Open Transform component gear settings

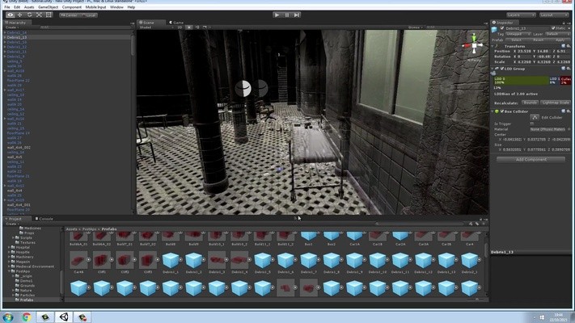pyautogui.click(x=569, y=46)
